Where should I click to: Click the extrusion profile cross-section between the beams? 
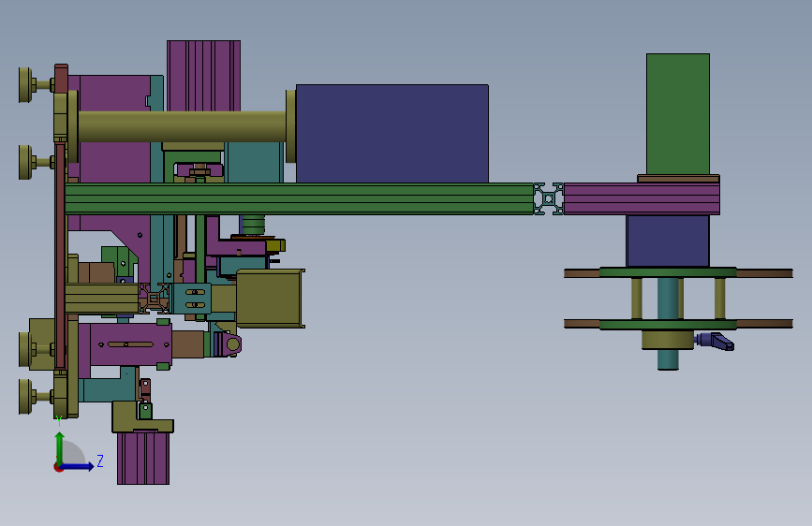549,198
